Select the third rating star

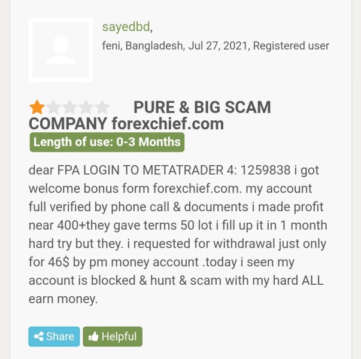click(70, 108)
